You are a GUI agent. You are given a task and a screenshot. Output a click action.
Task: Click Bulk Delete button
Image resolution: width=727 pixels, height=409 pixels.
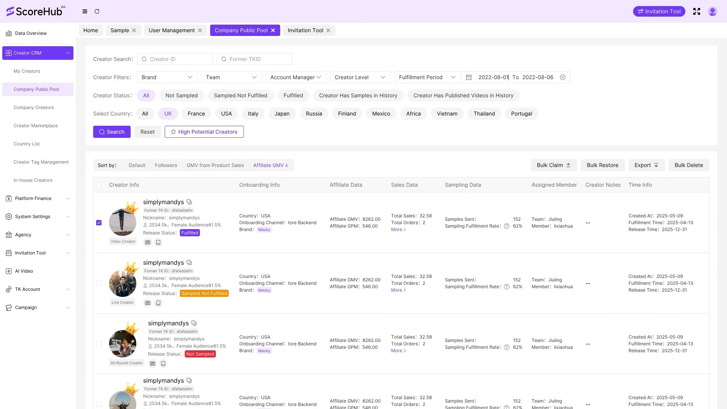[689, 165]
